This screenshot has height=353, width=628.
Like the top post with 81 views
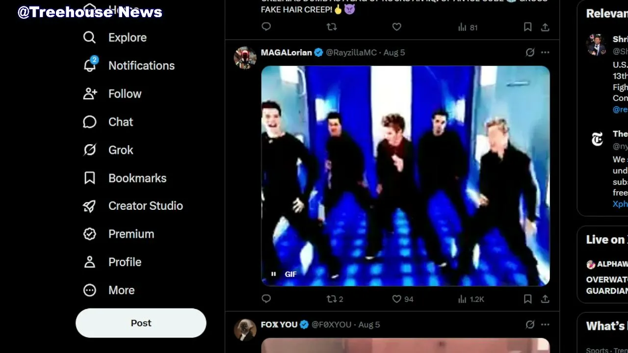tap(397, 27)
